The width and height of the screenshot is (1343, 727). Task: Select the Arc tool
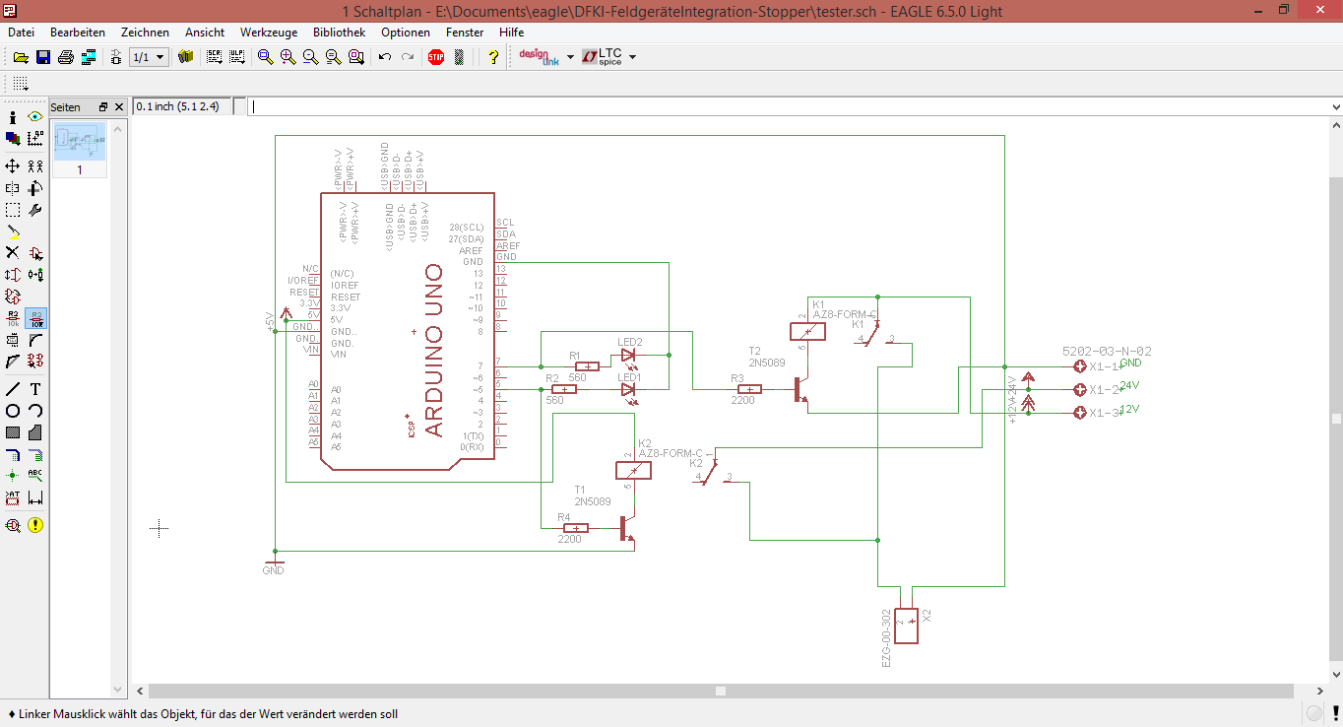coord(35,411)
